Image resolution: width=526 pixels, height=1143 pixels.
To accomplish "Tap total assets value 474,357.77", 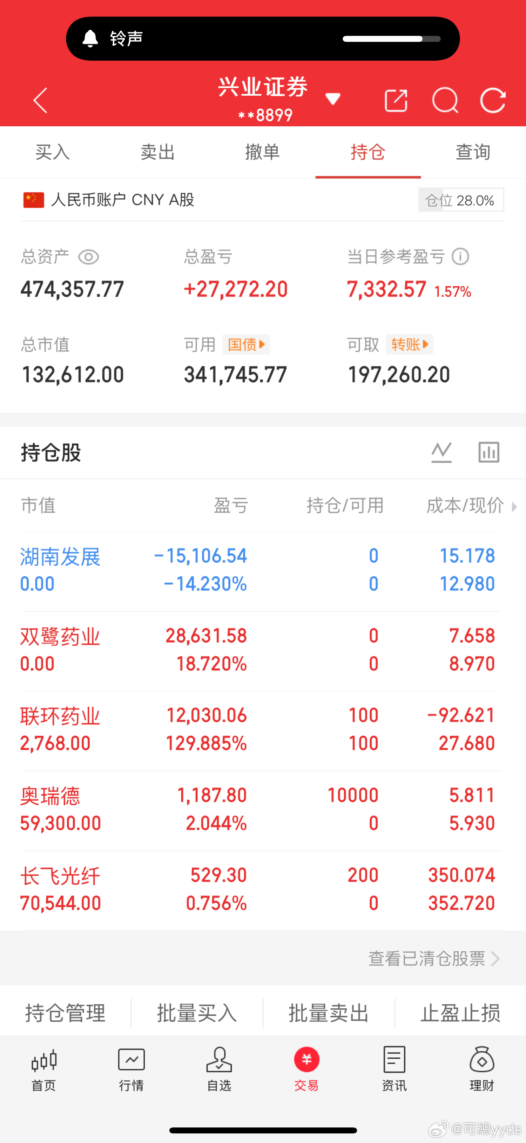I will [x=72, y=289].
